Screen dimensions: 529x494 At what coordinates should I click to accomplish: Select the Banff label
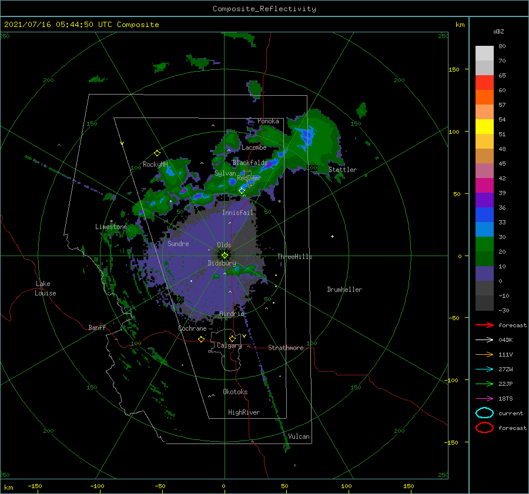point(97,327)
